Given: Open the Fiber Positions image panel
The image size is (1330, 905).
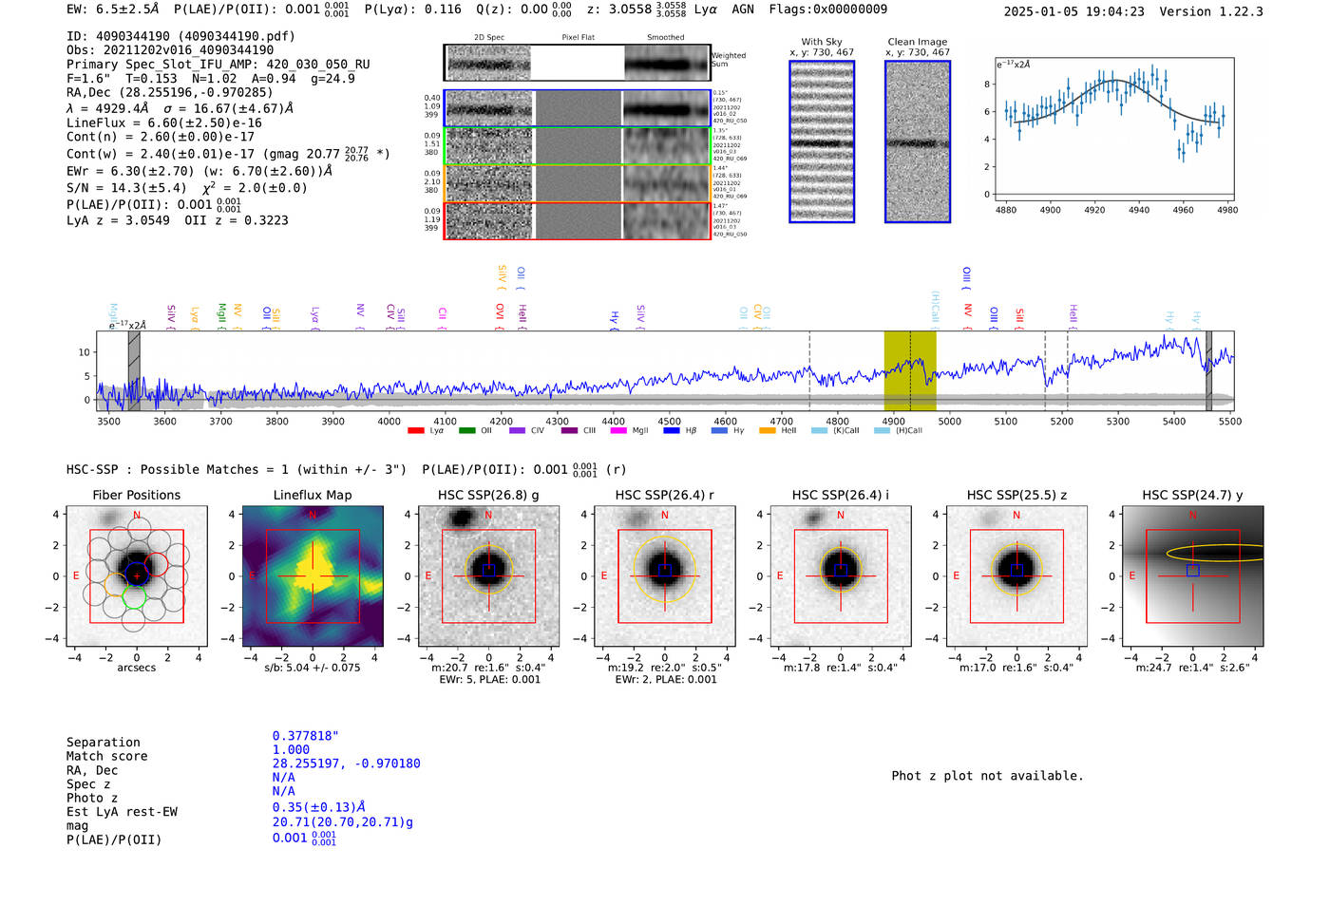Looking at the screenshot, I should tap(137, 576).
